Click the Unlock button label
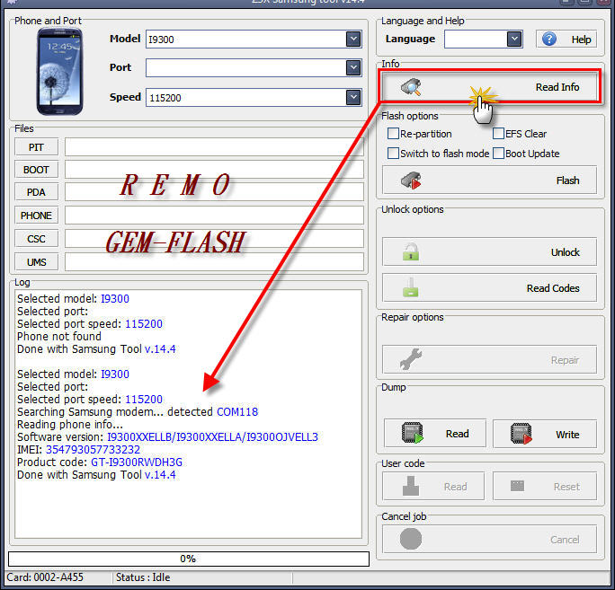Viewport: 615px width, 590px height. (x=566, y=252)
